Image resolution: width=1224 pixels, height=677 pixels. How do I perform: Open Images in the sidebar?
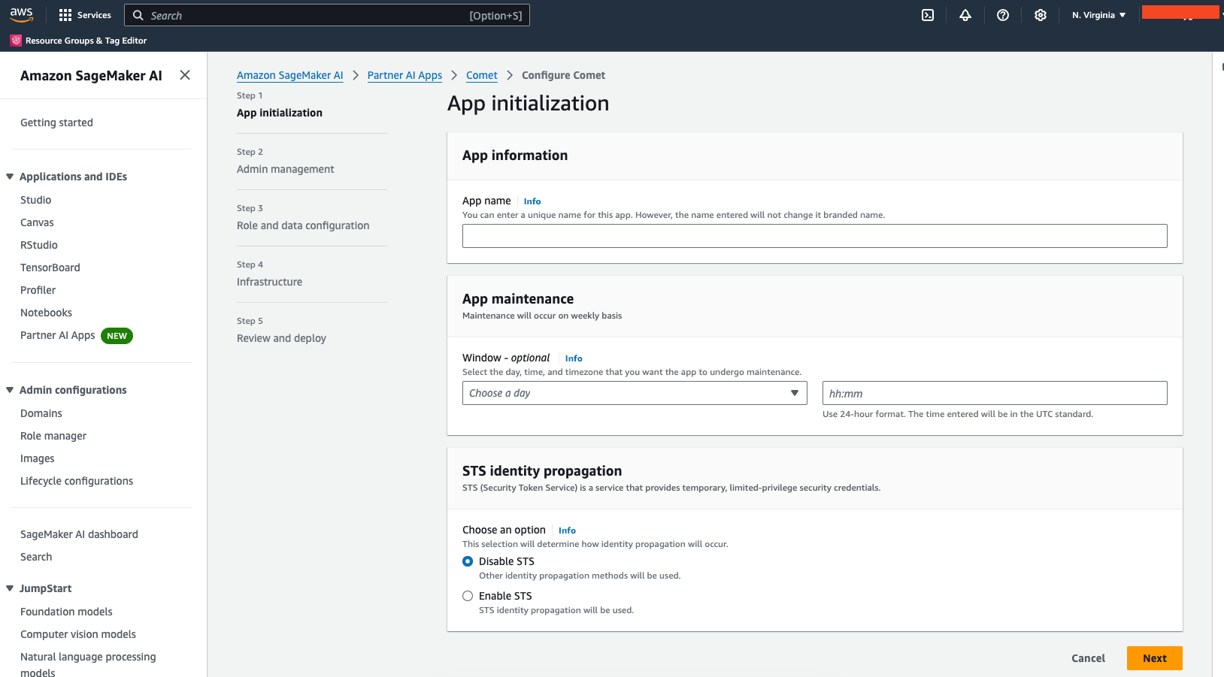38,458
